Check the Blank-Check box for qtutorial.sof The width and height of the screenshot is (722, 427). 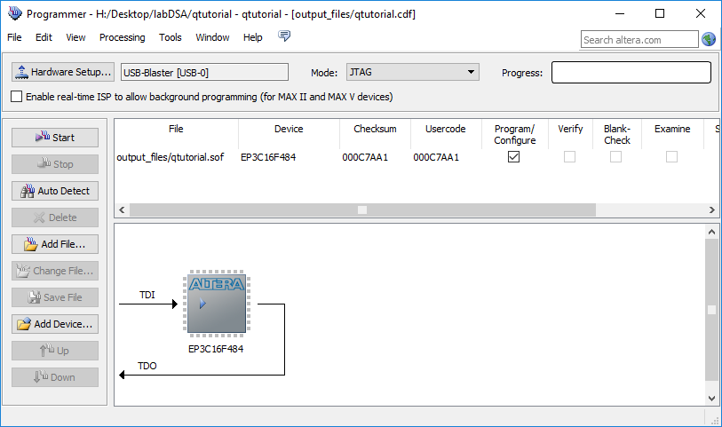tap(615, 157)
